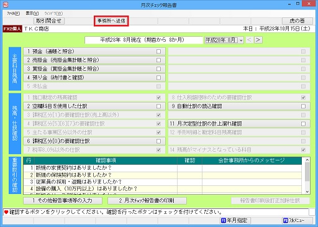Click the period field 平成28年 8月現在

[143, 40]
